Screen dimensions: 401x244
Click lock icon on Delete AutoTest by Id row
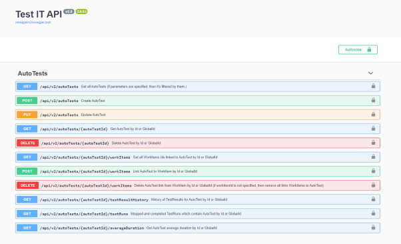[374, 143]
